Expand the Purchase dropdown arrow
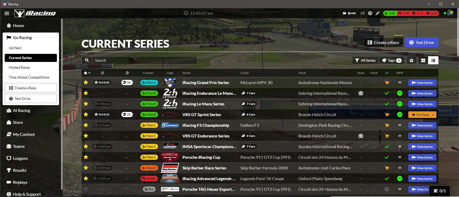 (x=433, y=115)
